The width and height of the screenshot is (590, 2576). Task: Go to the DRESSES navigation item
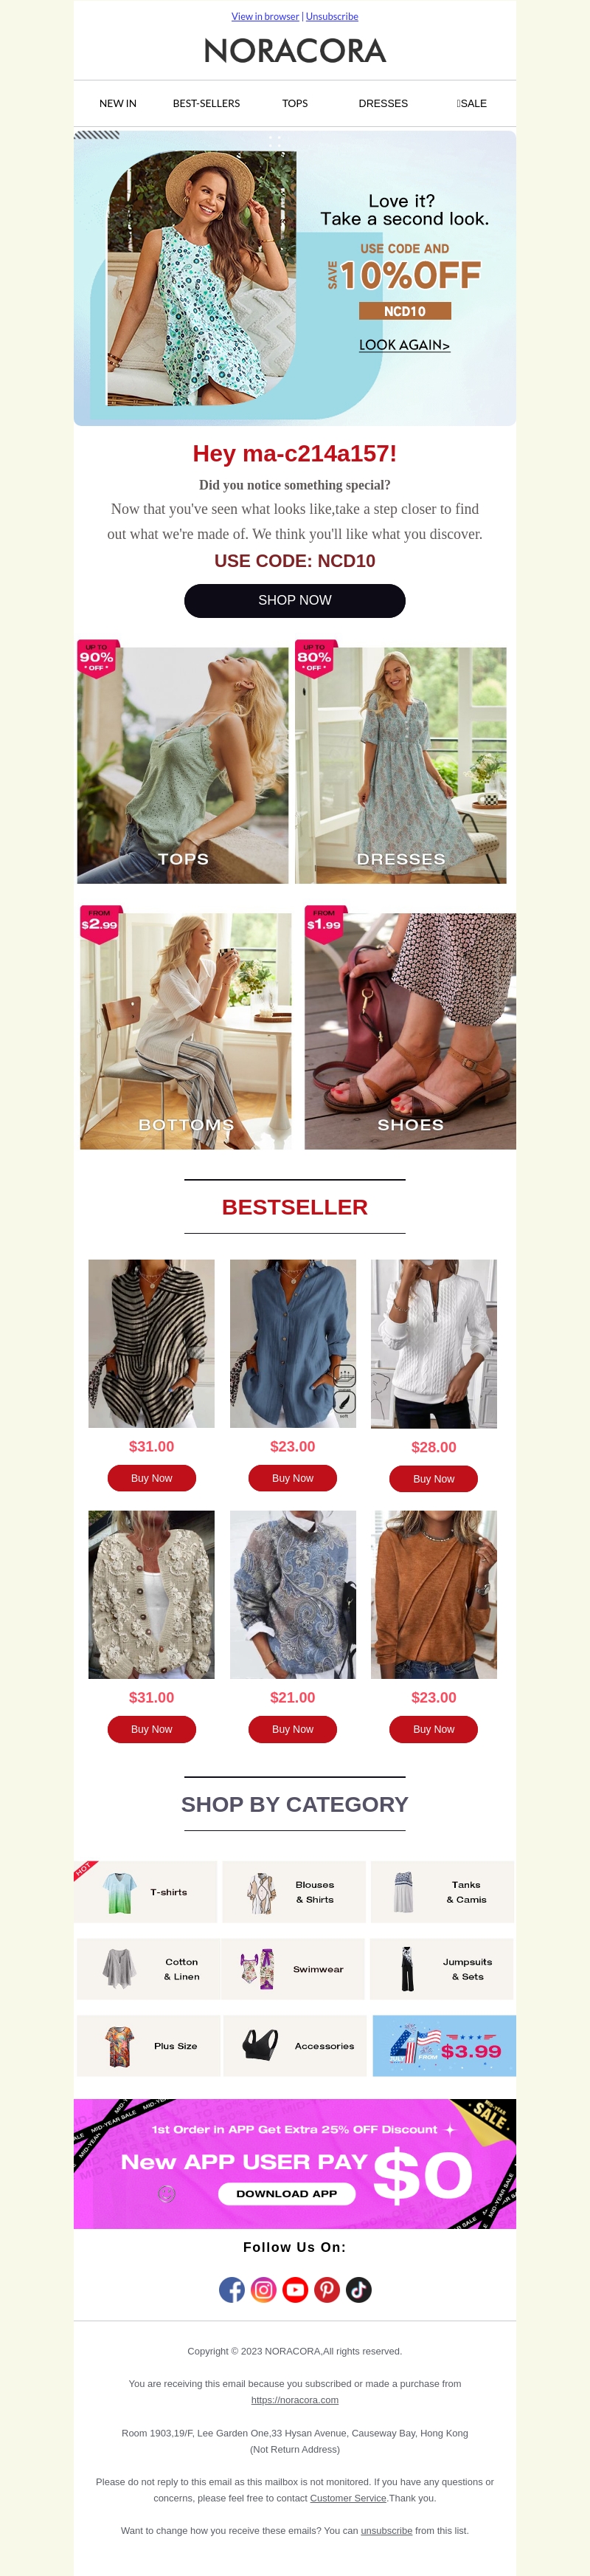tap(383, 103)
